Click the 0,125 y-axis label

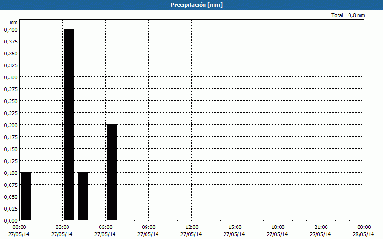(x=11, y=161)
